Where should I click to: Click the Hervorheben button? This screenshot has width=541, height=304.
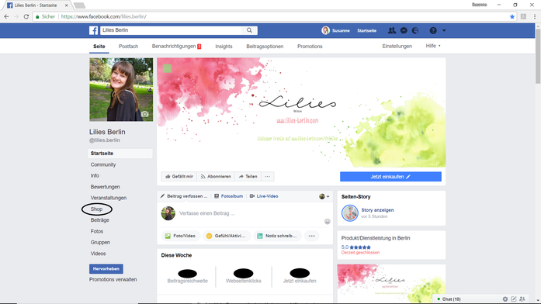click(x=106, y=269)
